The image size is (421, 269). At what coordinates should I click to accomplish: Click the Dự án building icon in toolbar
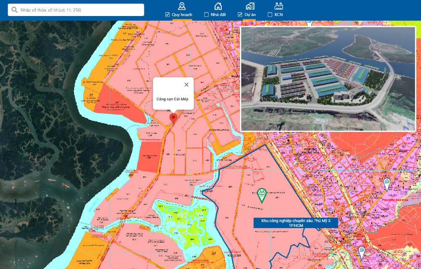[250, 6]
